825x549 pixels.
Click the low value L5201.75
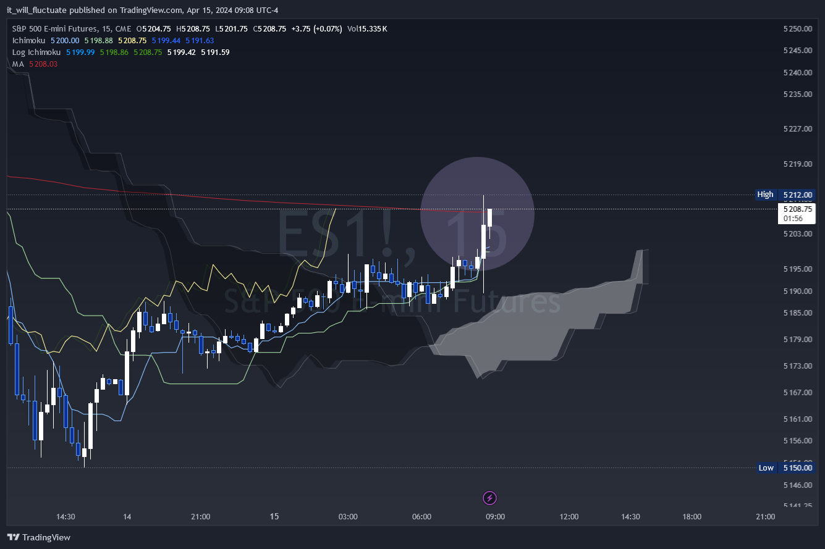coord(232,29)
